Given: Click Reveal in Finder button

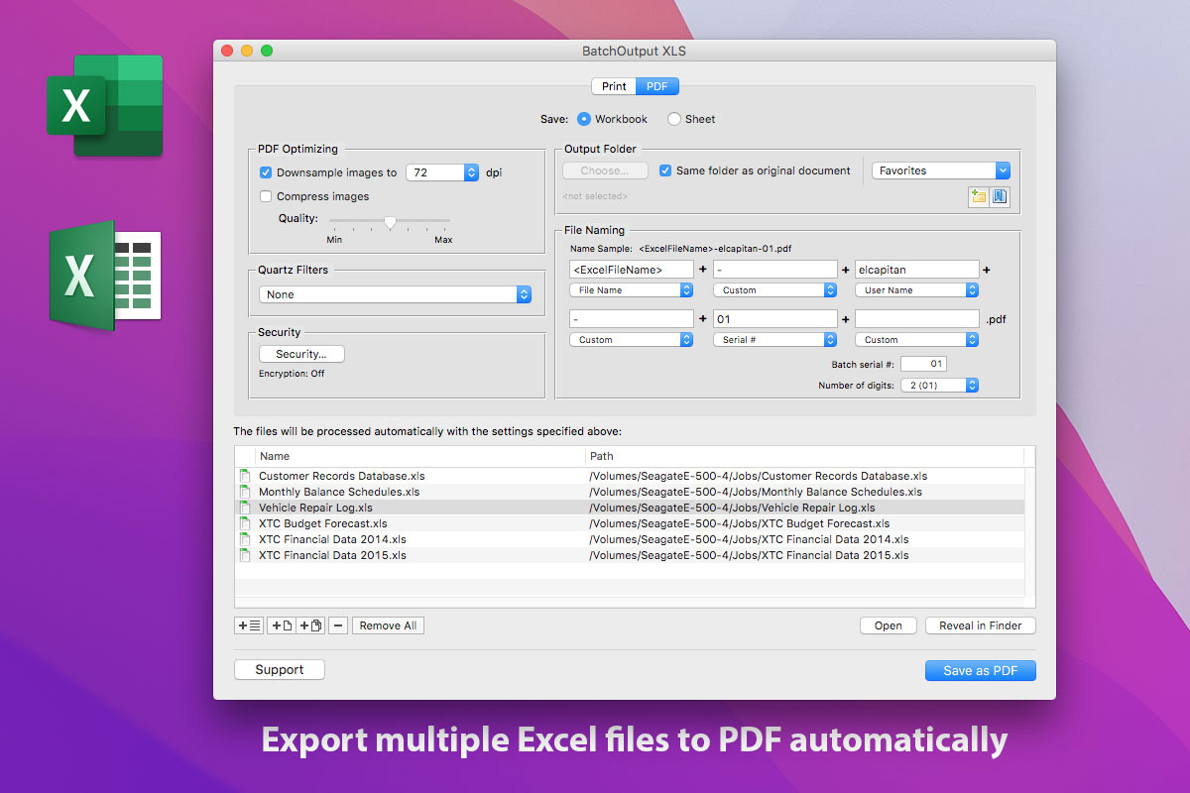Looking at the screenshot, I should tap(981, 625).
